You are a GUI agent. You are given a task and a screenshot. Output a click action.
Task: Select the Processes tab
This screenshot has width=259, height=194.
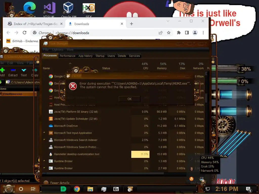pos(50,55)
